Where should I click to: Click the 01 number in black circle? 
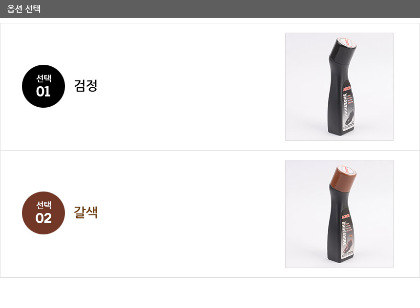(x=43, y=92)
